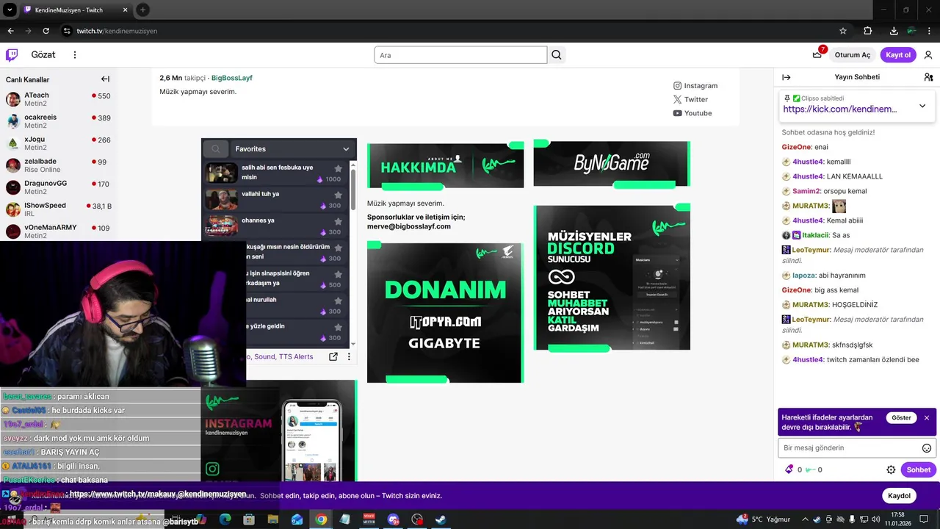Open the Twitter social link
This screenshot has width=940, height=529.
(x=690, y=99)
